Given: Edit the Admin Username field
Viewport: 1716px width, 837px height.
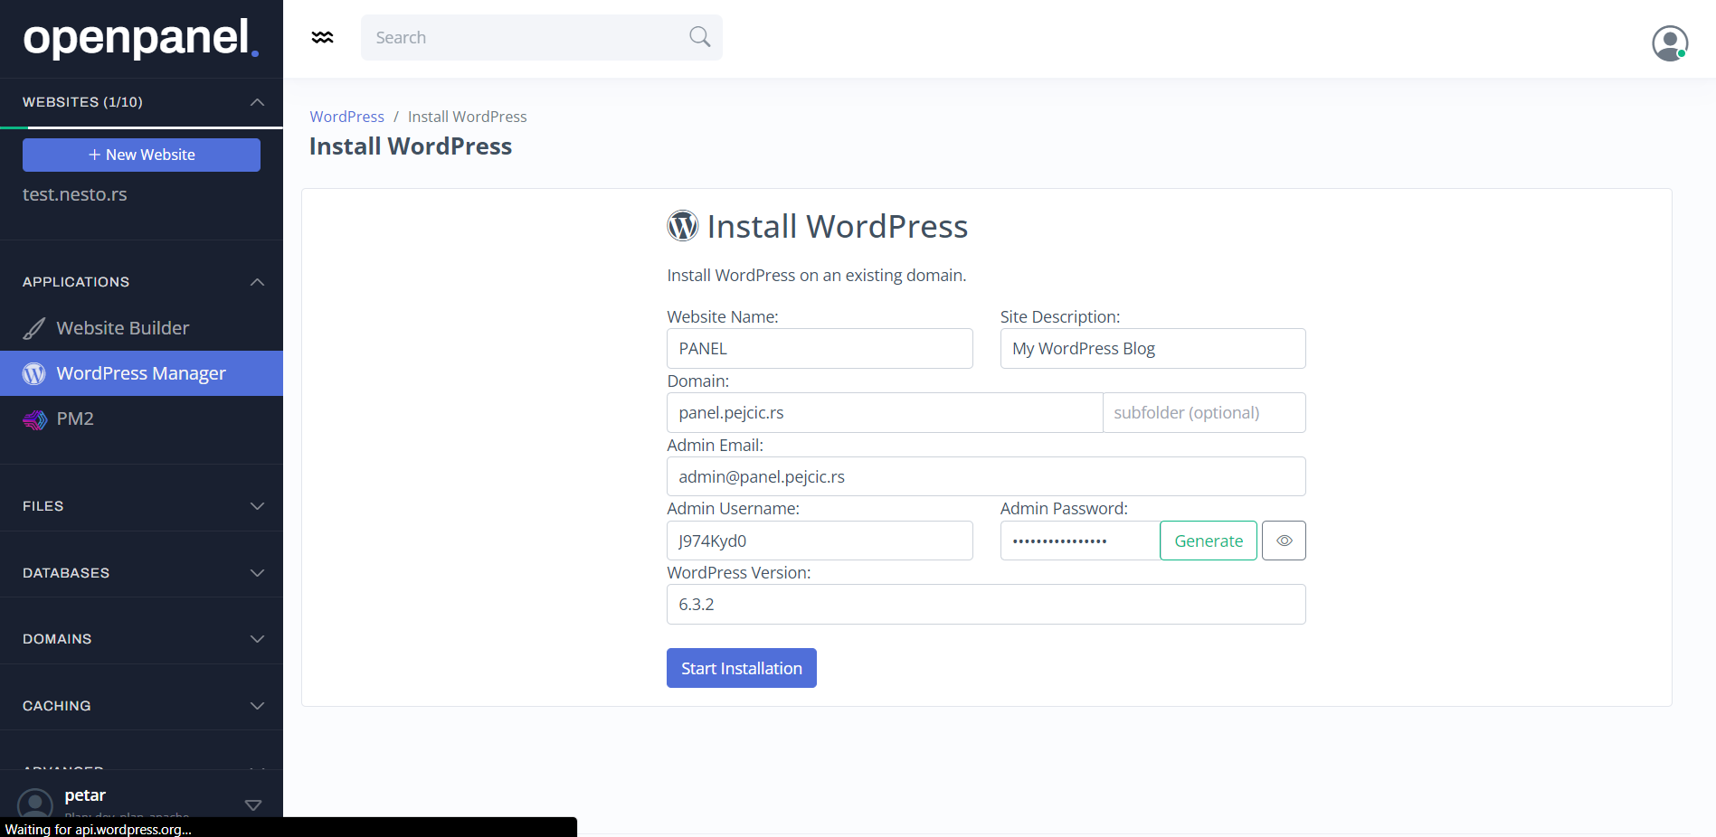Looking at the screenshot, I should click(x=820, y=541).
